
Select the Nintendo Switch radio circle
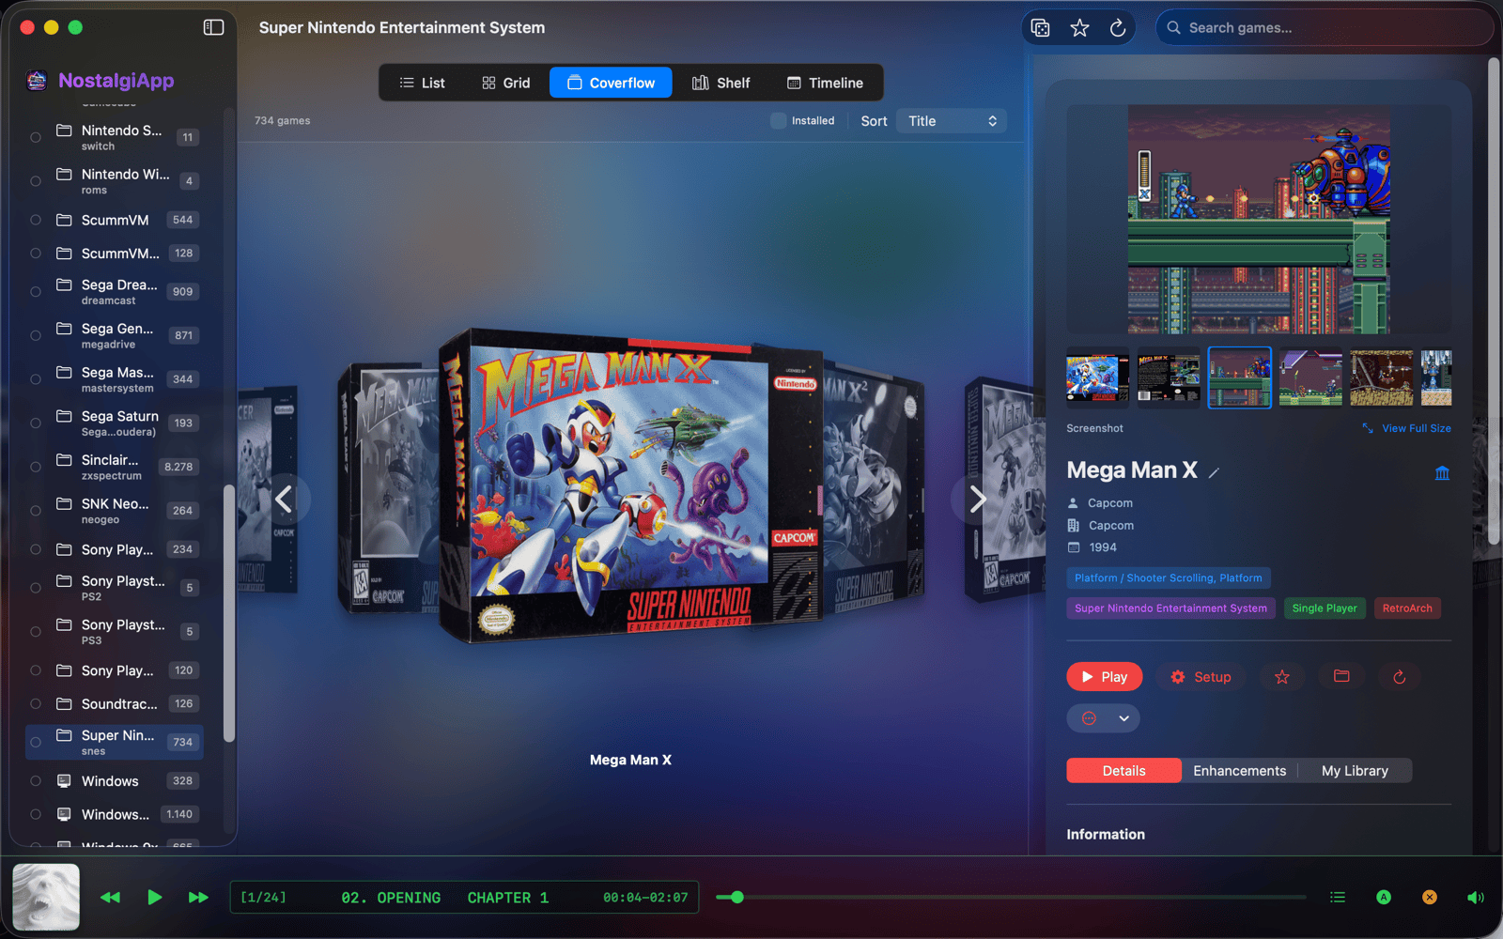(x=36, y=137)
